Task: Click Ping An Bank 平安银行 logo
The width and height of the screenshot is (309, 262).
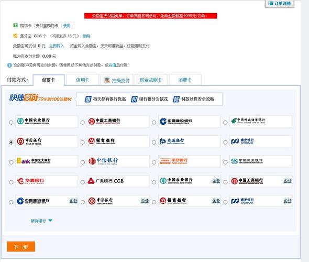Action: pos(173,161)
